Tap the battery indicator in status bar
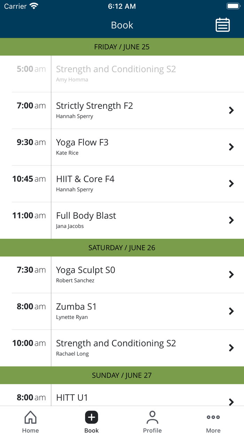244x435 pixels. click(x=233, y=6)
